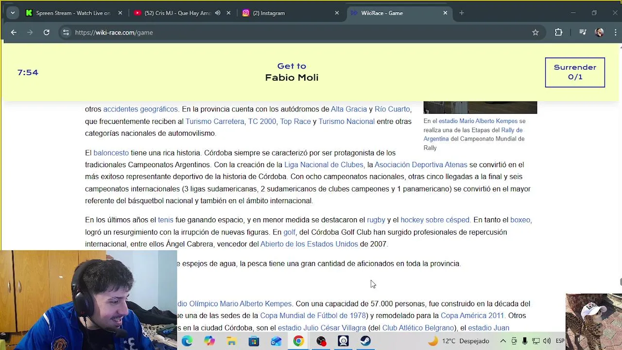Open the volume icon in system tray
Viewport: 622px width, 350px height.
(x=547, y=341)
